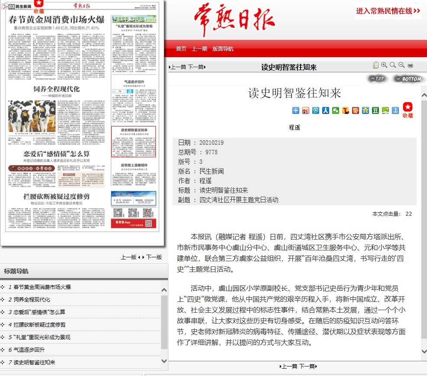The image size is (427, 376).
Task: Open headline 3 恋爱后"感情债"怎么算
Action: point(39,312)
